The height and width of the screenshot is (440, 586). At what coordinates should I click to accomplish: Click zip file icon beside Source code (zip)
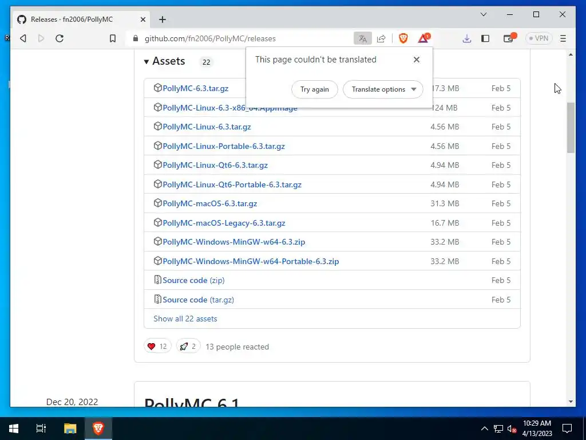(x=158, y=280)
